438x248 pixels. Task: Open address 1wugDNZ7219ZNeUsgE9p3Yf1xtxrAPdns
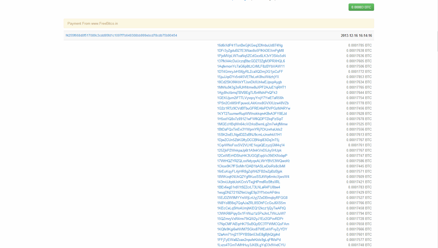(x=249, y=192)
